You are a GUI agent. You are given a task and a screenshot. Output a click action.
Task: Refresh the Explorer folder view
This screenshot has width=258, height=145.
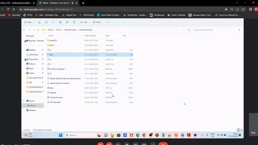coord(189,30)
